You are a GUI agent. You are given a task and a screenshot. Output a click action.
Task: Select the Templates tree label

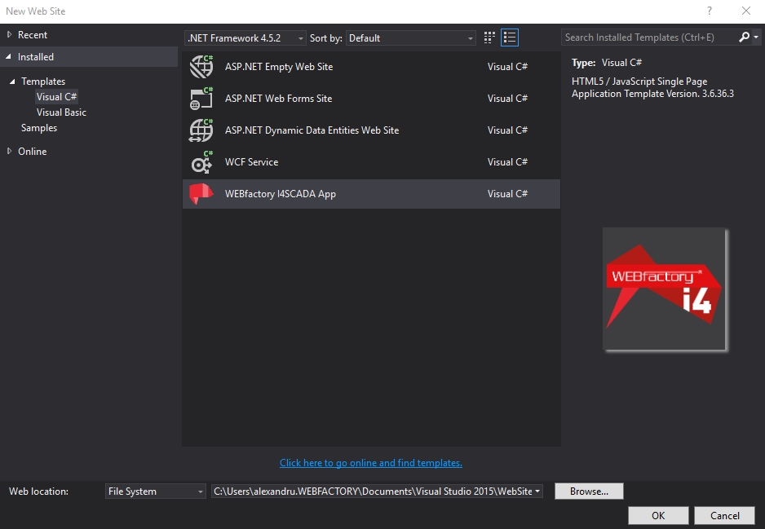point(43,82)
